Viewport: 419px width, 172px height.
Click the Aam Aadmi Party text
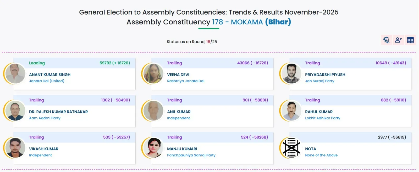pyautogui.click(x=45, y=118)
